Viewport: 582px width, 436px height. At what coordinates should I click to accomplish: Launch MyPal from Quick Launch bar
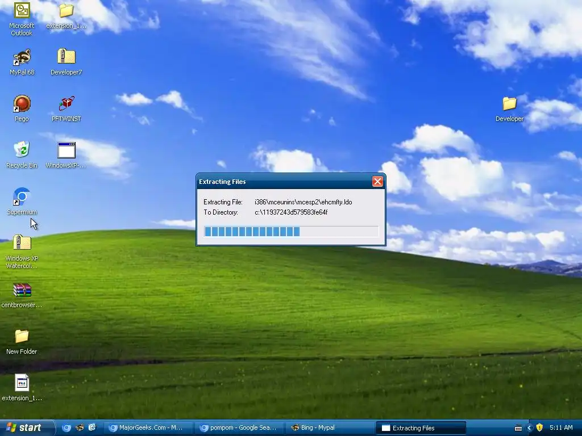(x=80, y=427)
